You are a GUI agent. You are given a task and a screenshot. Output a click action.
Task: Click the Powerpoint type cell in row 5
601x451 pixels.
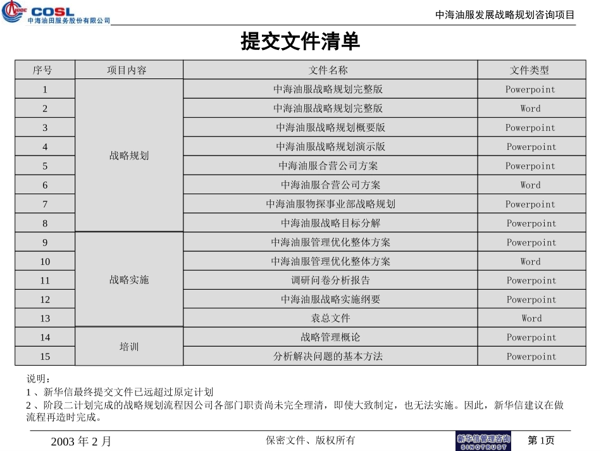(x=531, y=166)
